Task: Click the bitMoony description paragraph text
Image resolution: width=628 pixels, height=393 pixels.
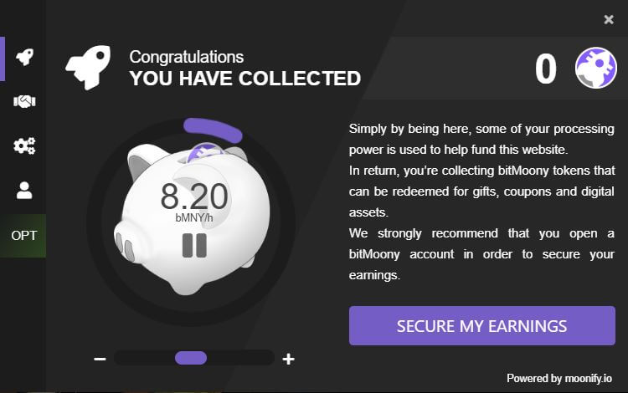Action: pos(481,202)
